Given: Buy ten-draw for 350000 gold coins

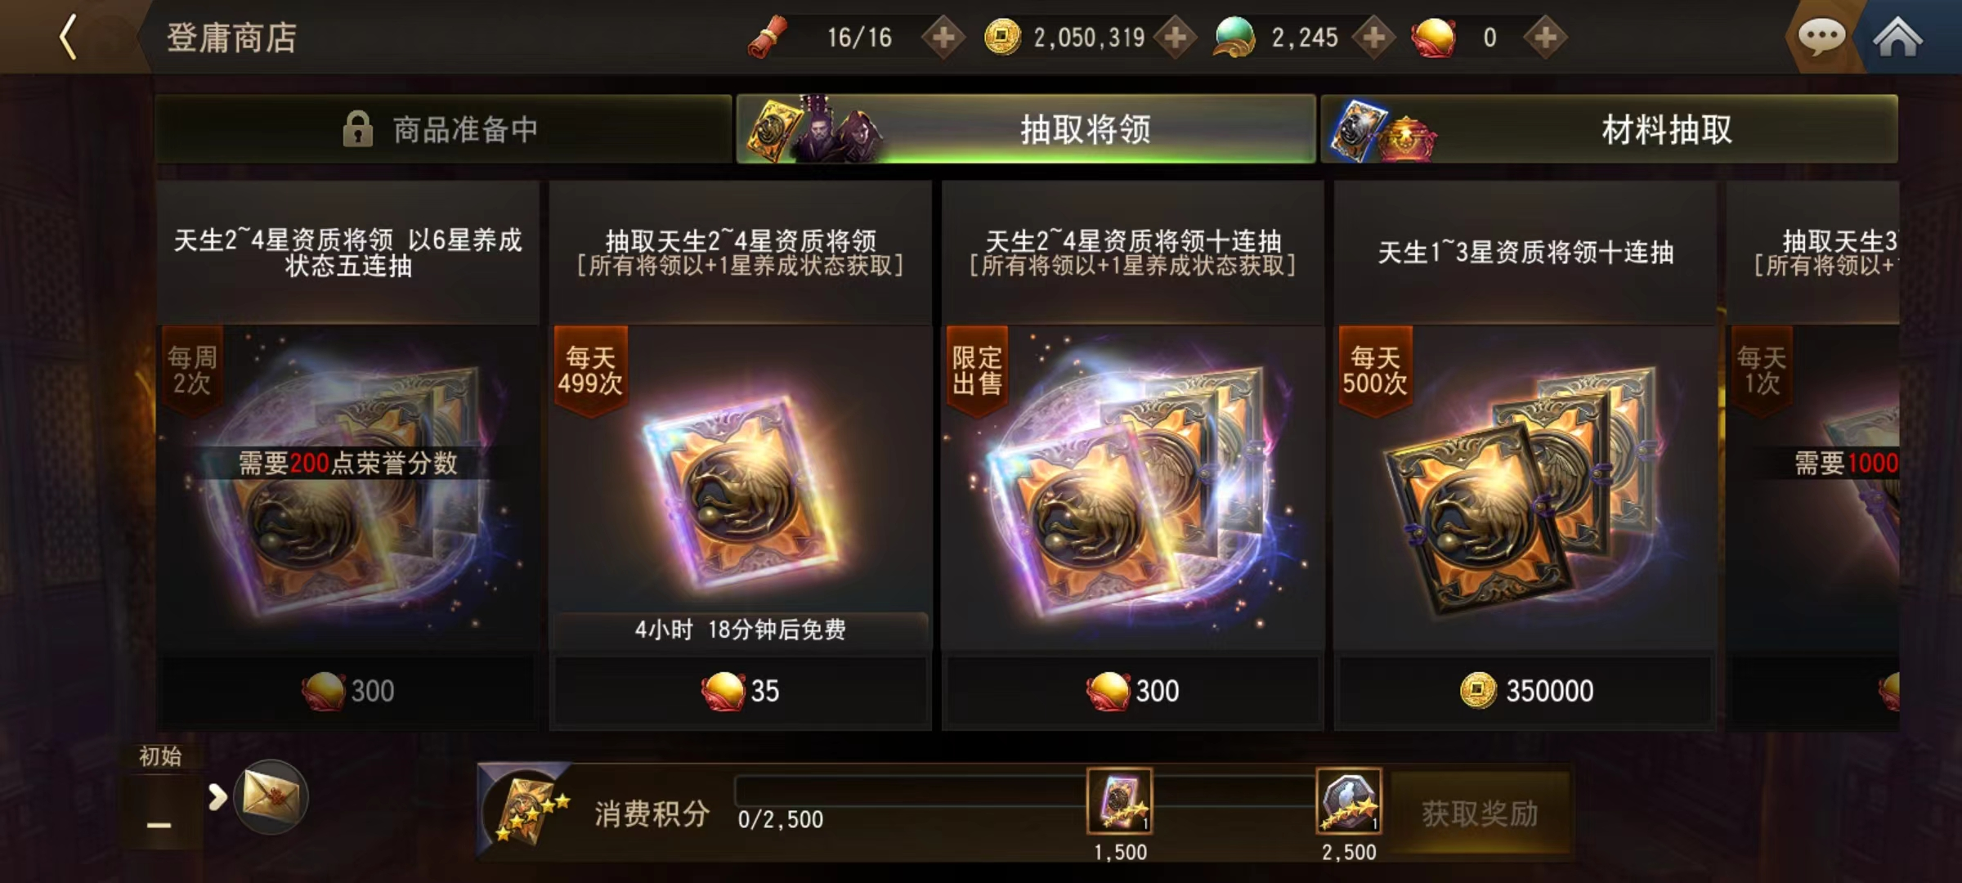Looking at the screenshot, I should [1525, 691].
